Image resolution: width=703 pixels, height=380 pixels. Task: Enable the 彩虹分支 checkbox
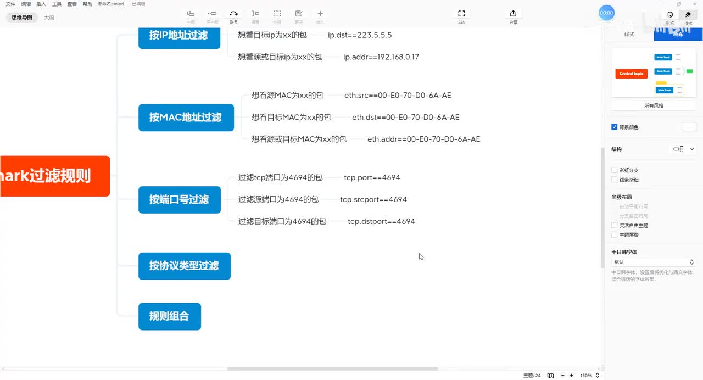pyautogui.click(x=615, y=170)
